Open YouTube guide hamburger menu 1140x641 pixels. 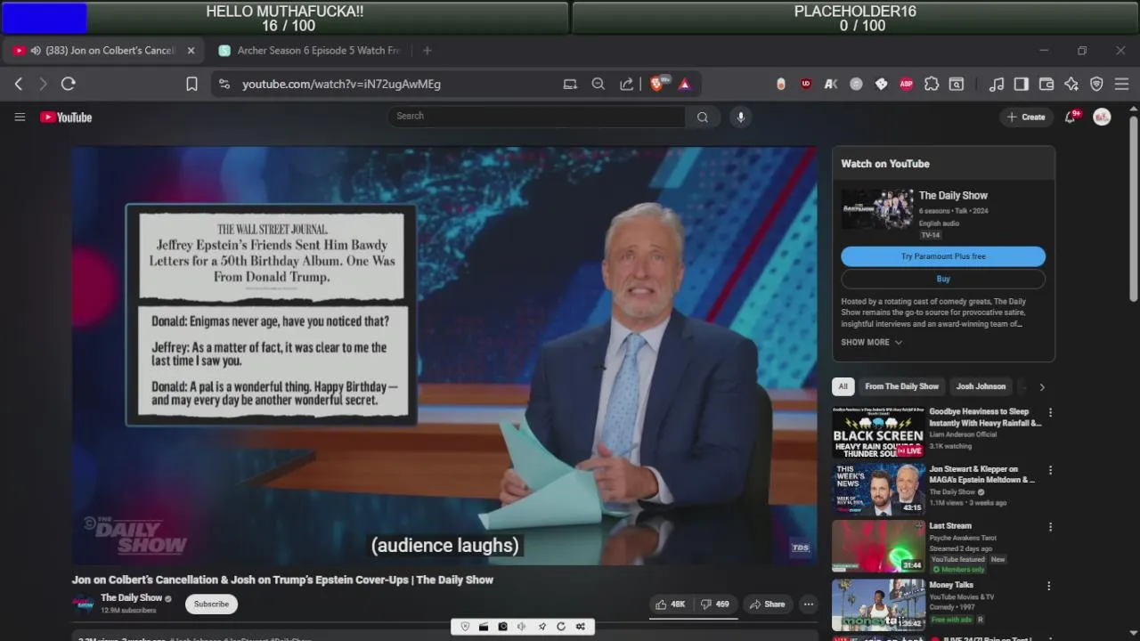pos(20,117)
